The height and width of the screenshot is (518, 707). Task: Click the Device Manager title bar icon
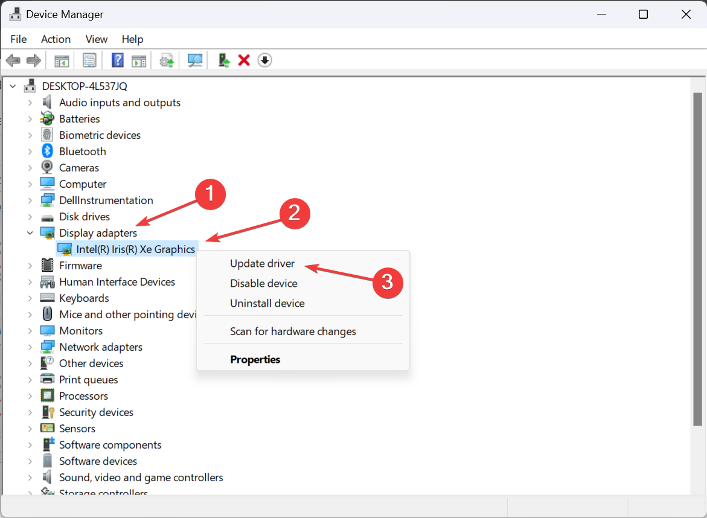[x=15, y=14]
